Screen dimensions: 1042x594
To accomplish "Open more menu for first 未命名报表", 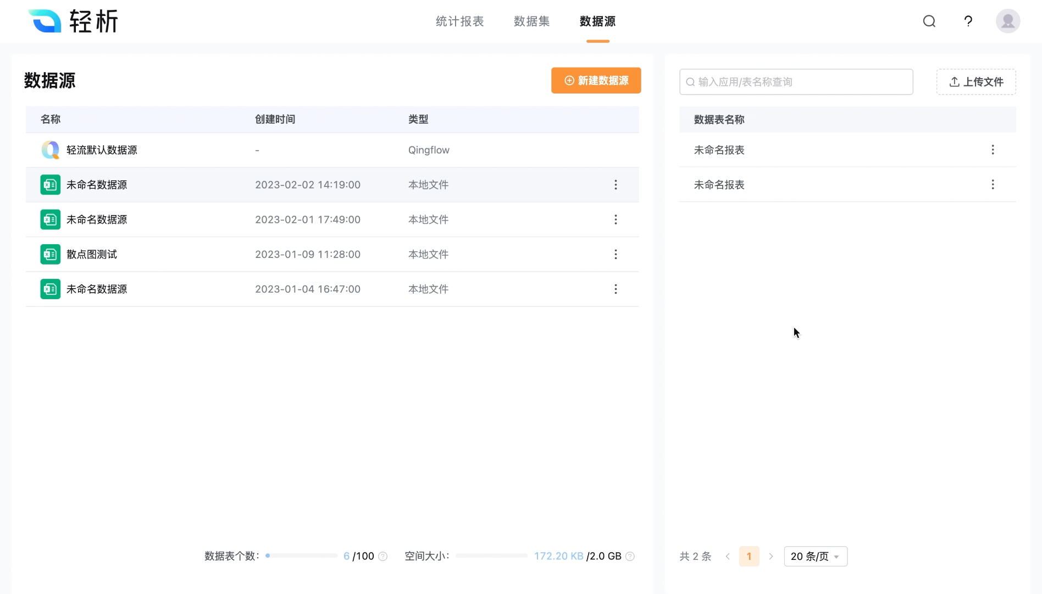I will pyautogui.click(x=993, y=150).
